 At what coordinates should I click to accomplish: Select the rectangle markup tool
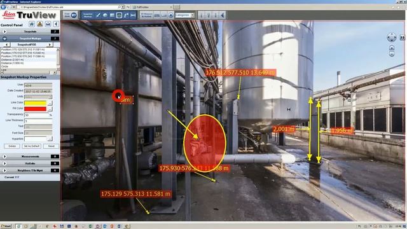pyautogui.click(x=112, y=15)
